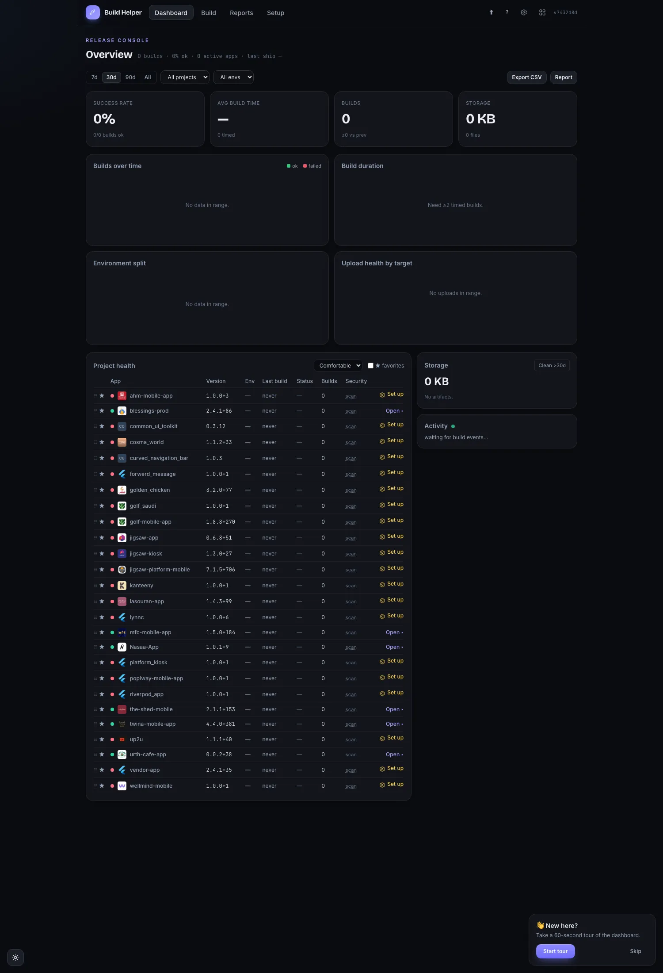Click the upload arrow icon in header
This screenshot has width=663, height=973.
(x=491, y=12)
